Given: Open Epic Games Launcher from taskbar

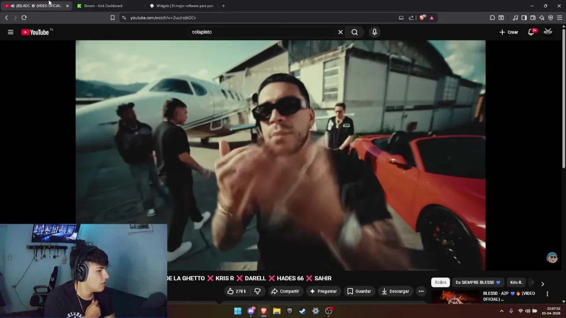Looking at the screenshot, I should 289,311.
